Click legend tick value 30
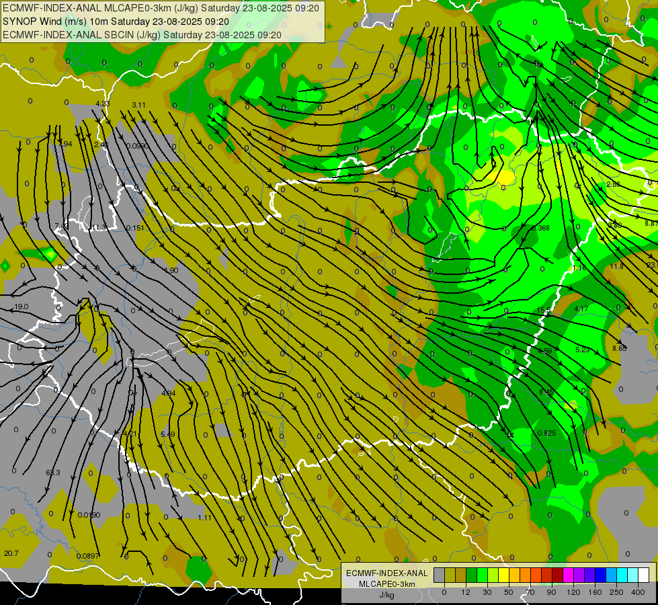658x605 pixels. (x=487, y=592)
